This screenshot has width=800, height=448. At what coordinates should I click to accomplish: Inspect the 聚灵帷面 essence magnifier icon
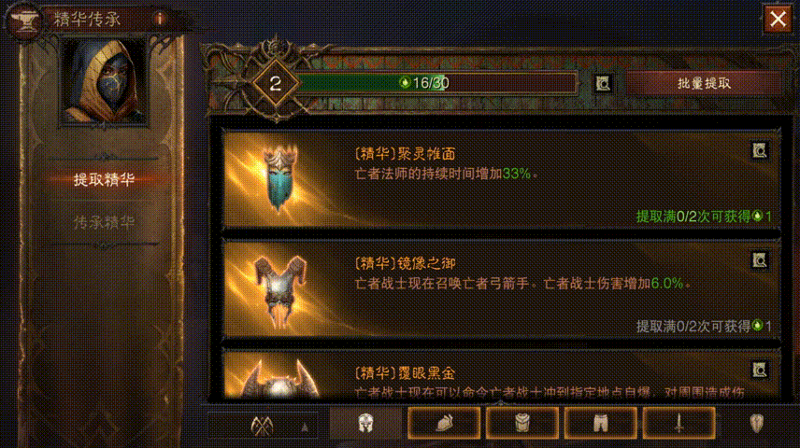(759, 151)
